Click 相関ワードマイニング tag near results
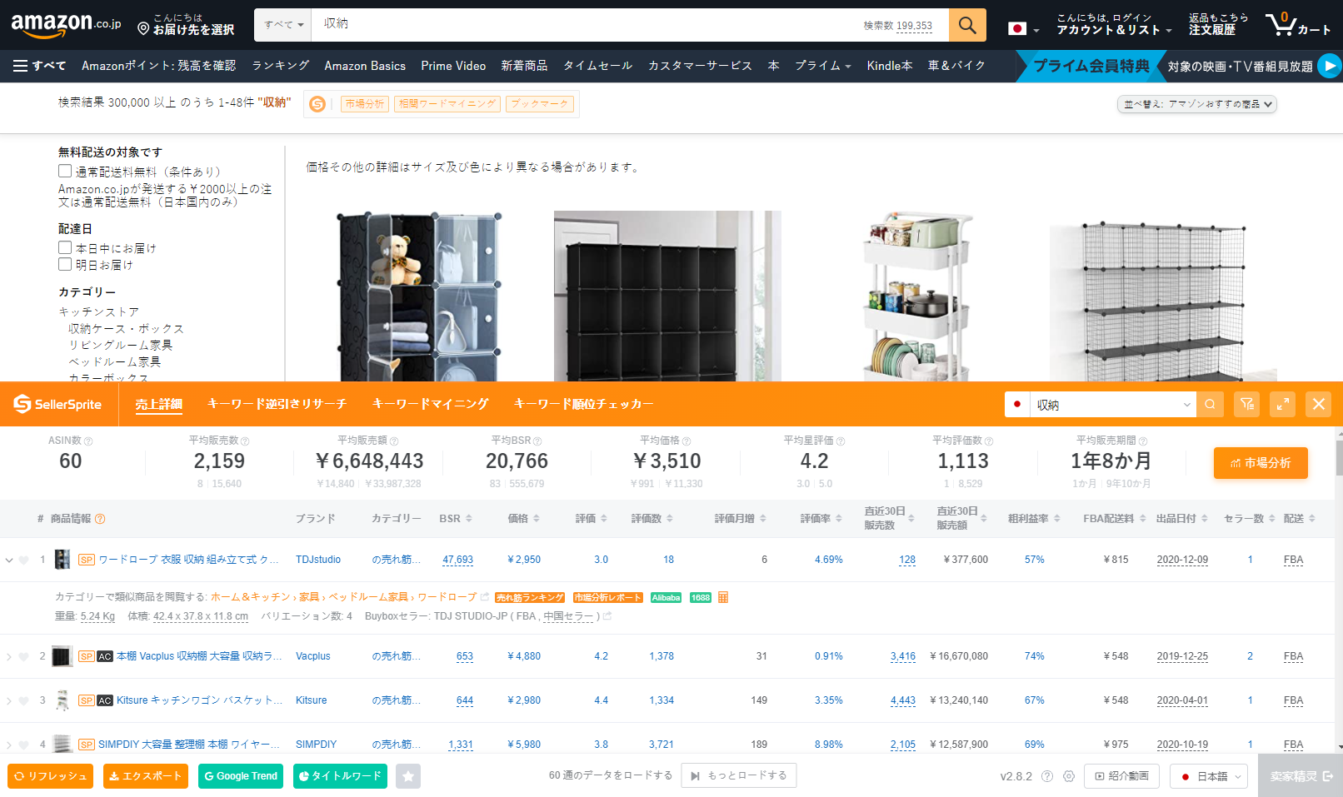This screenshot has width=1343, height=797. click(447, 104)
